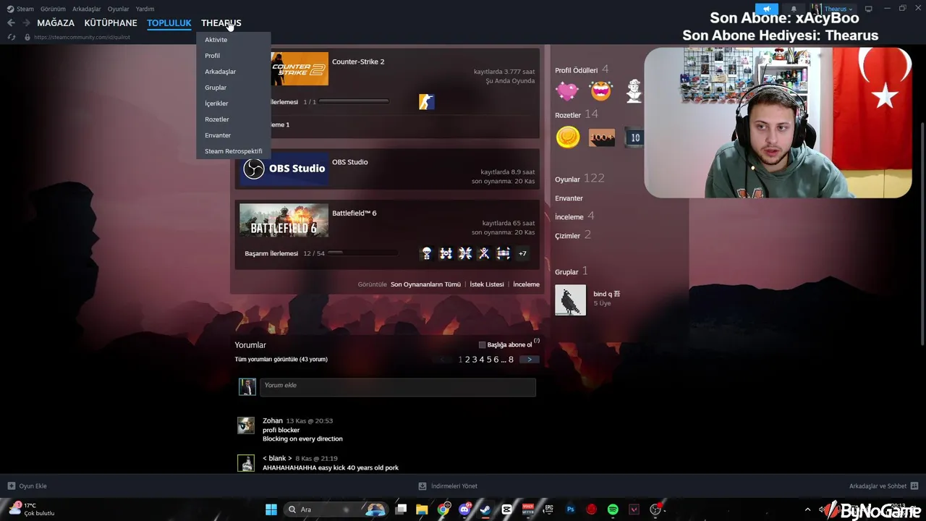Open the İstek Listesi link
The height and width of the screenshot is (521, 926).
tap(487, 284)
